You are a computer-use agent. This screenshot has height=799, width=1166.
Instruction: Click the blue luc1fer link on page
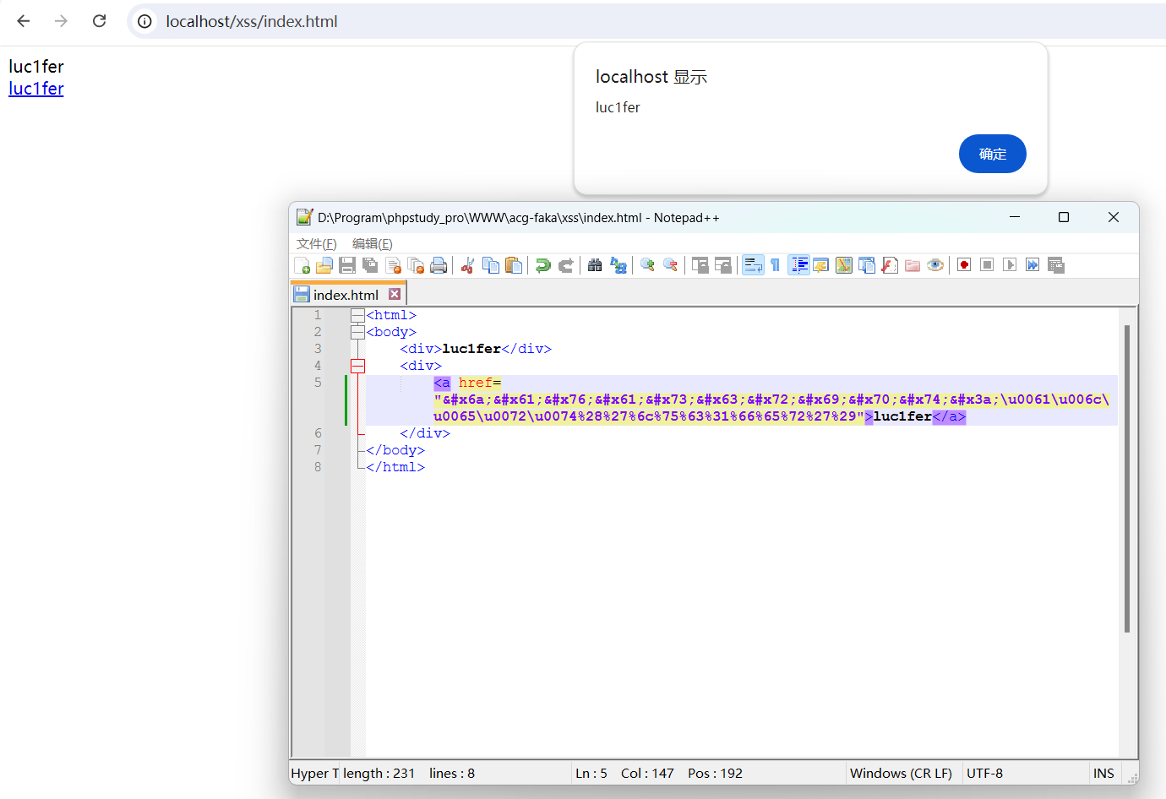pos(36,89)
